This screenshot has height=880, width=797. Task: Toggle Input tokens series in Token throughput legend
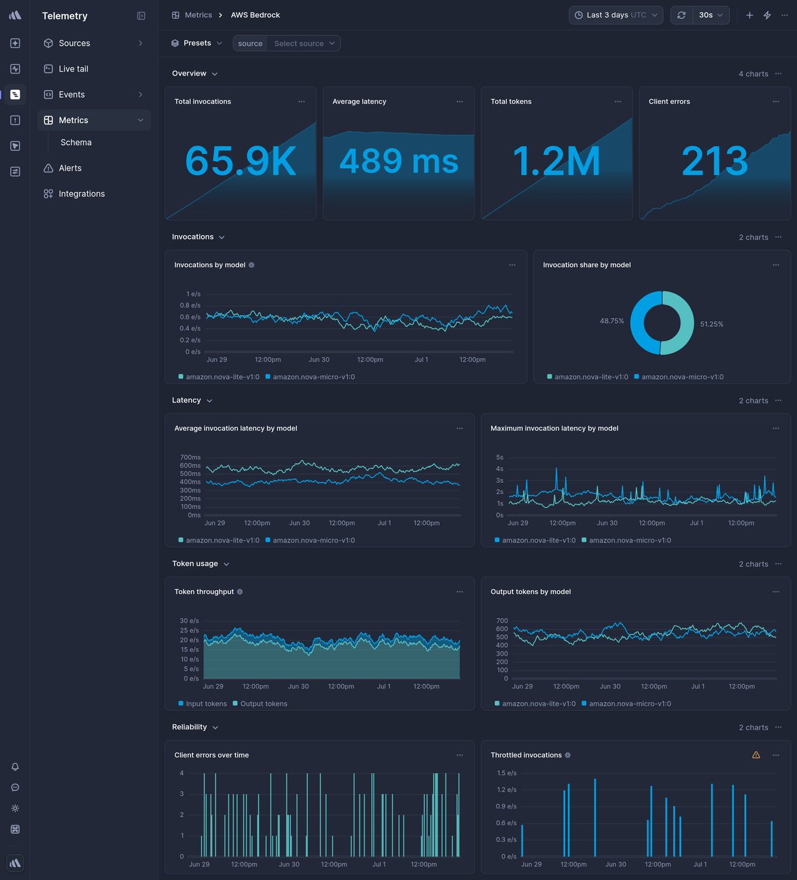(203, 704)
